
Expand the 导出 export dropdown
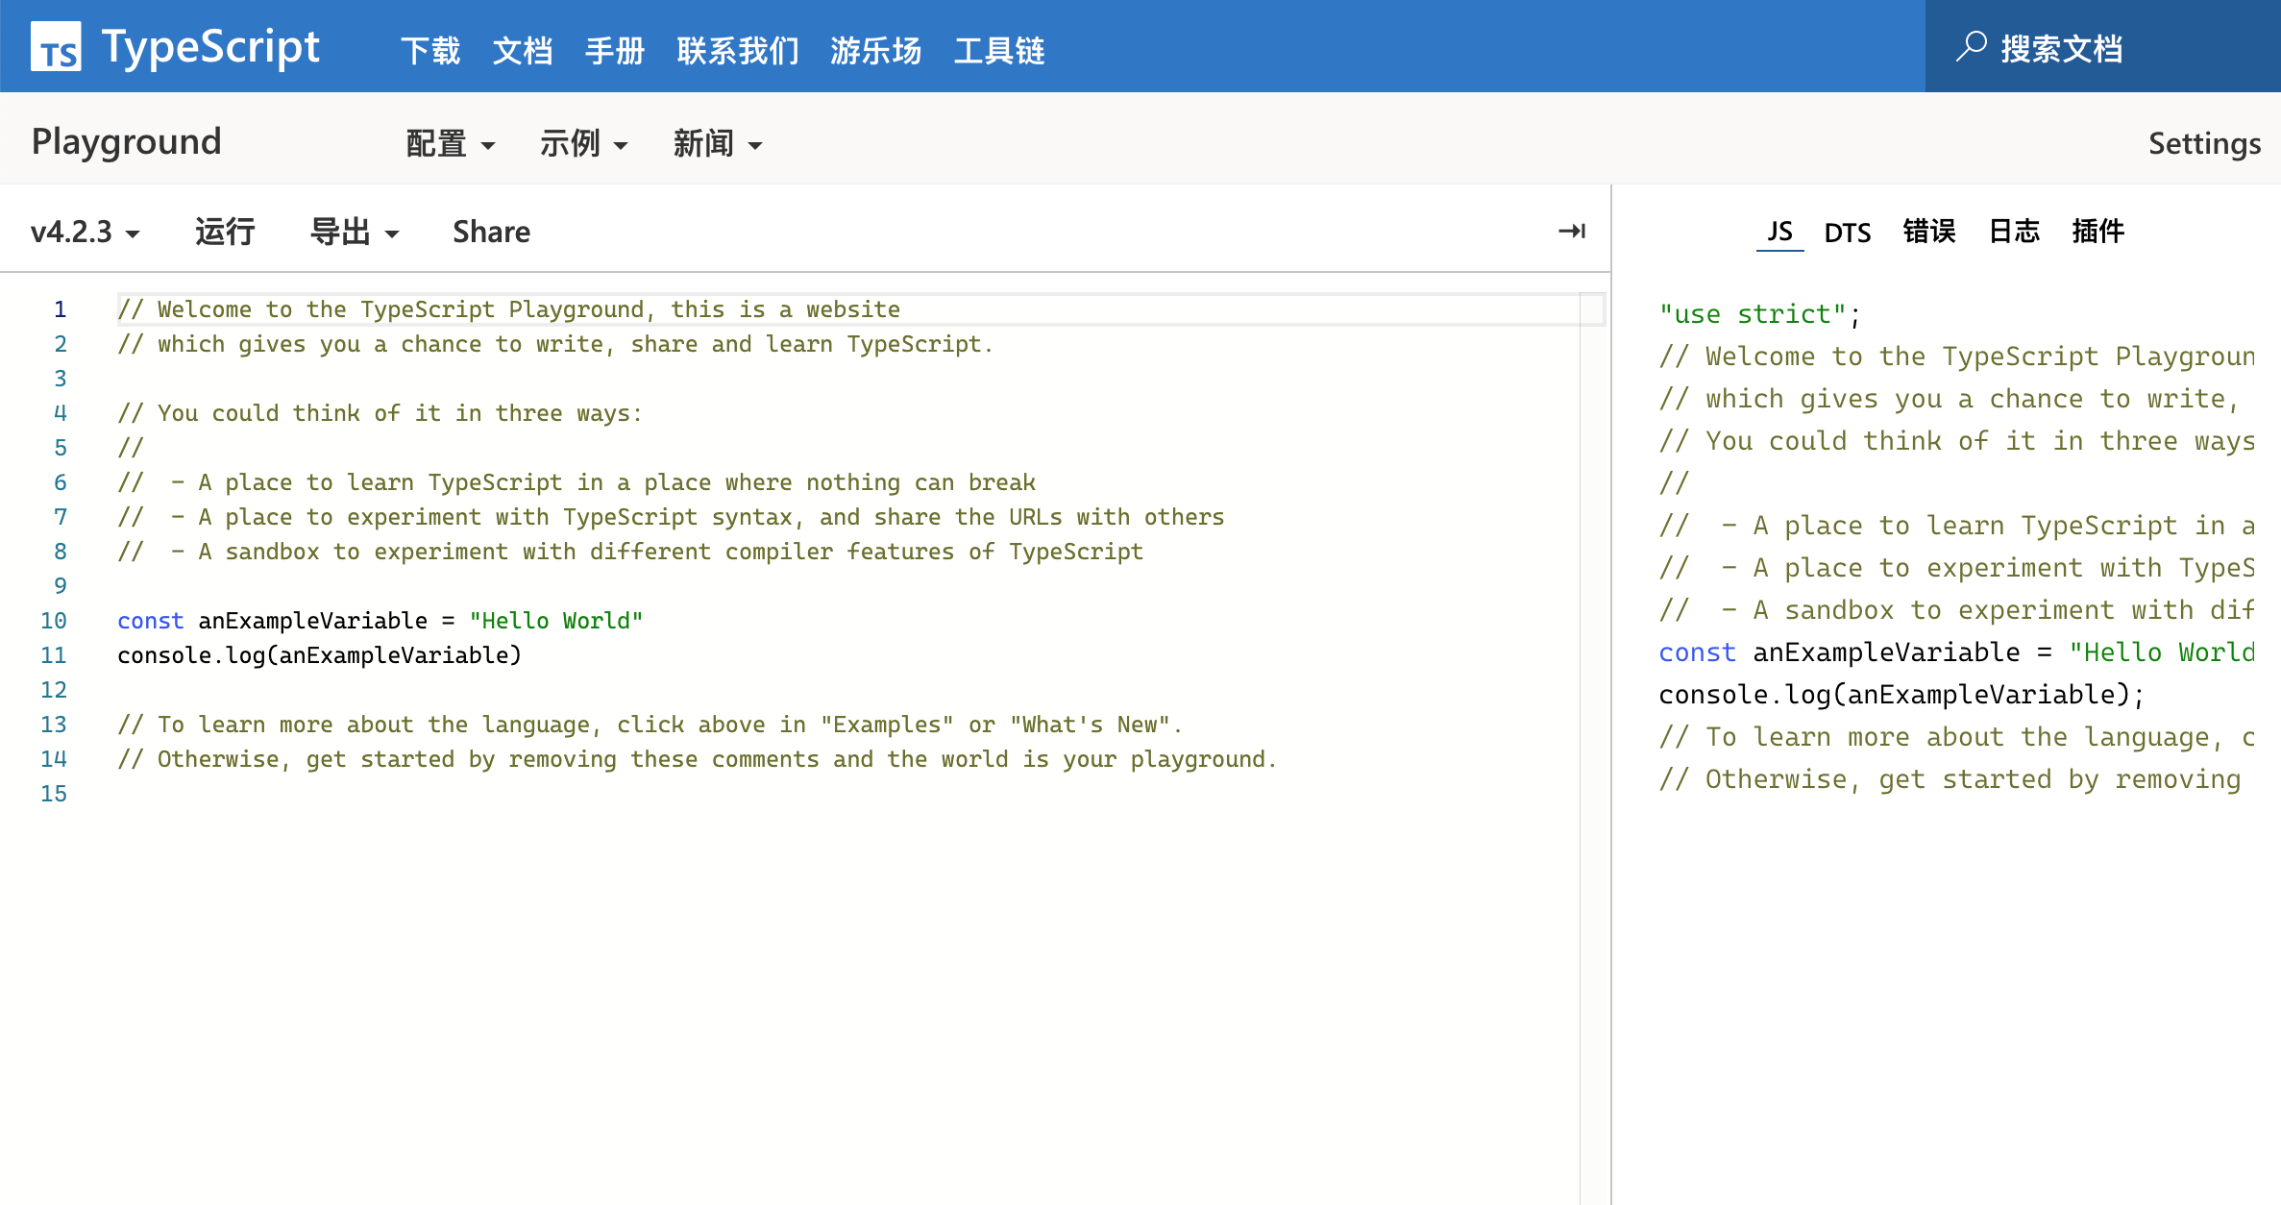[354, 233]
